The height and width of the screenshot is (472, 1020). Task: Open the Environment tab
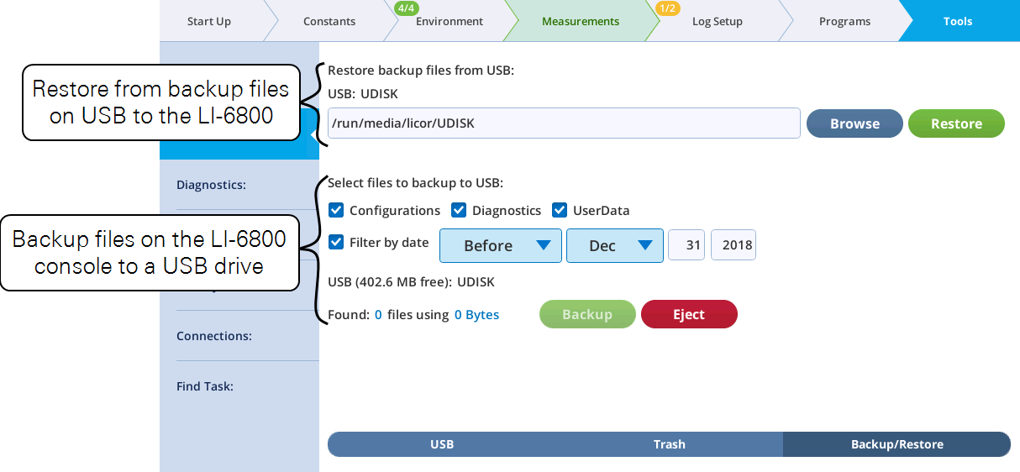pyautogui.click(x=450, y=21)
